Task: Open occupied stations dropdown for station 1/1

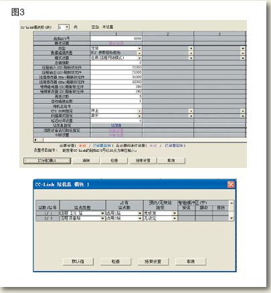Action: (x=140, y=213)
